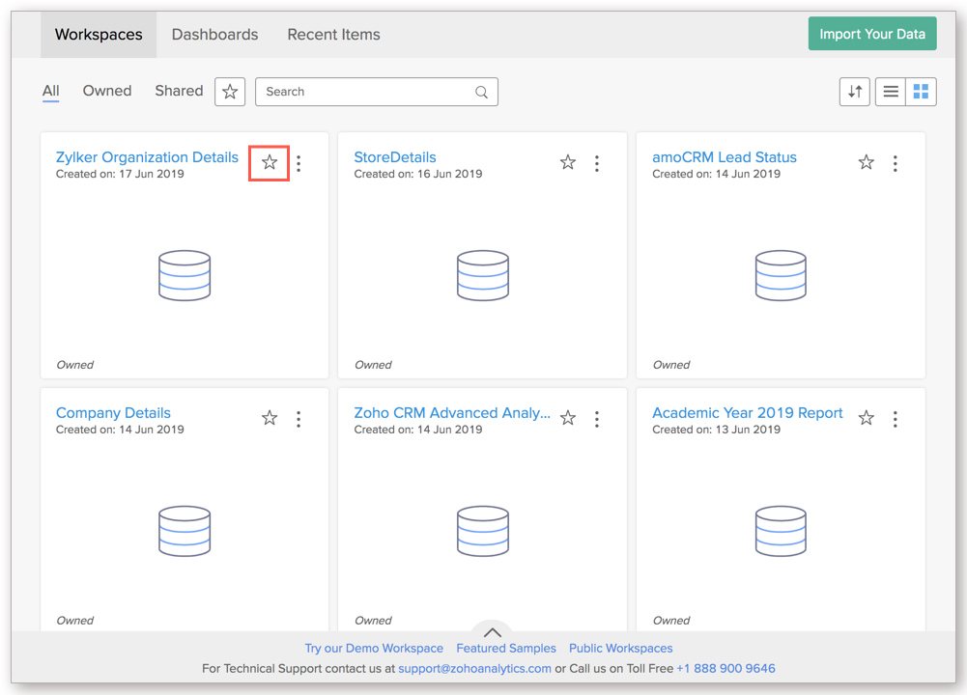This screenshot has height=695, width=967.
Task: Open the Dashboards tab
Action: [x=214, y=35]
